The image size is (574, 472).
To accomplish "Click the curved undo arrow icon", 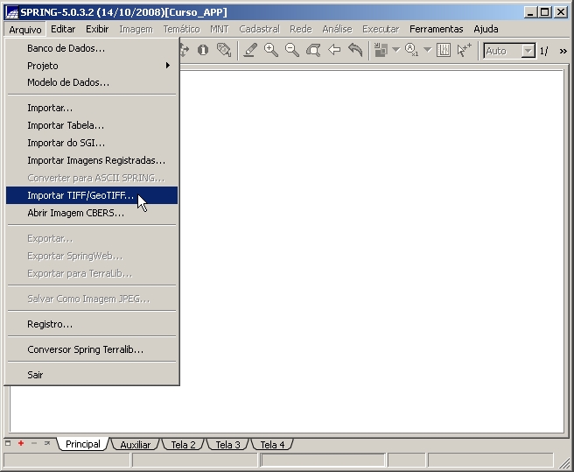I will pos(355,51).
